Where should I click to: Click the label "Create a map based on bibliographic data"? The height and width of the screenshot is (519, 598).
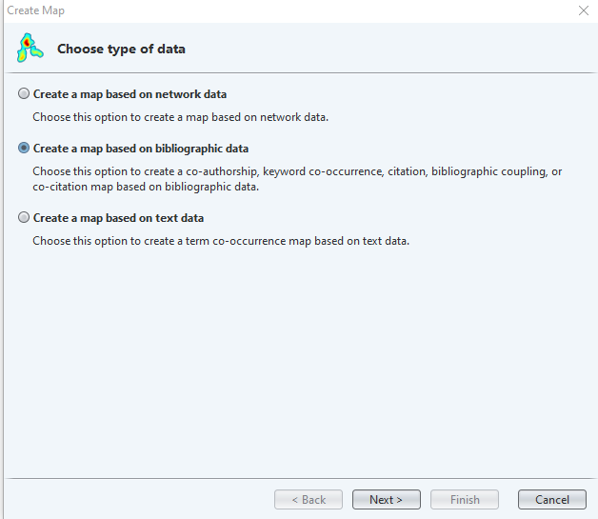(141, 149)
